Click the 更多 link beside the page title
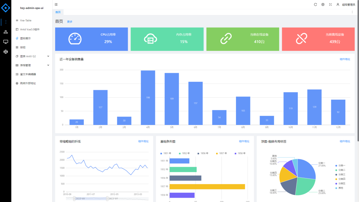 (x=70, y=22)
